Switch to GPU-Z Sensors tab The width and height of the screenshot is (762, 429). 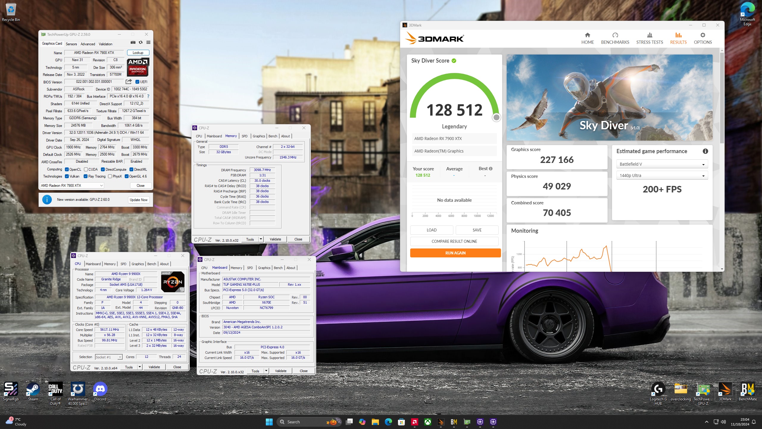coord(71,44)
